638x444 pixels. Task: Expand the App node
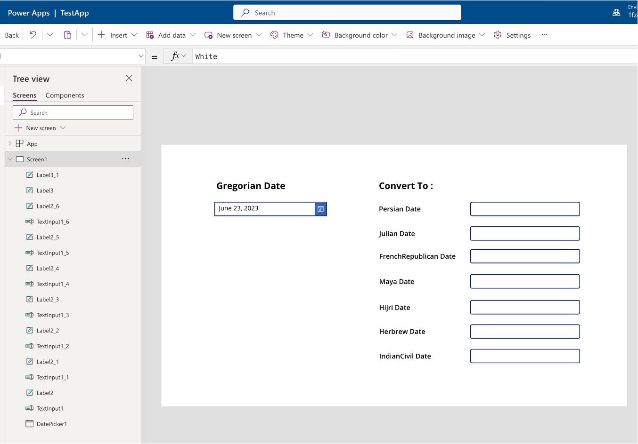pos(9,143)
